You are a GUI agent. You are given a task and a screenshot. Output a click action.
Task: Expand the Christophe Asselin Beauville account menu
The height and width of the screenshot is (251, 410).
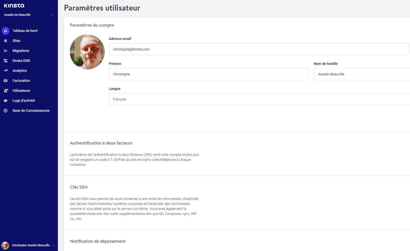[29, 245]
